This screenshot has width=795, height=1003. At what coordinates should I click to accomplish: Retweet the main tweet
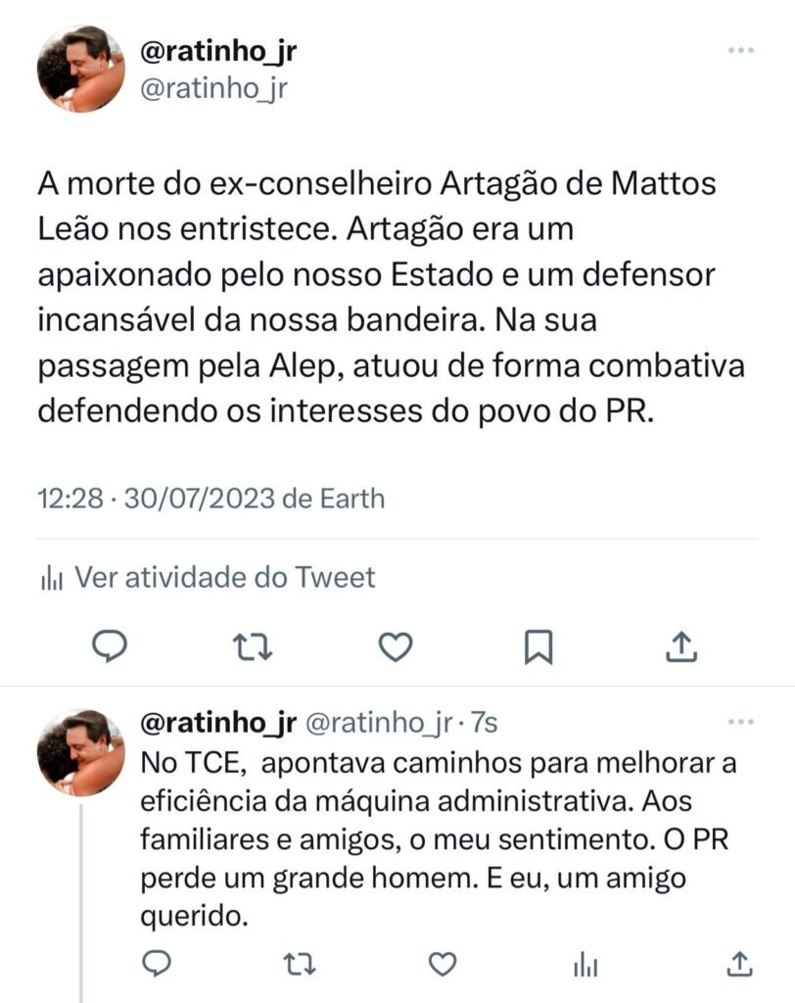254,645
